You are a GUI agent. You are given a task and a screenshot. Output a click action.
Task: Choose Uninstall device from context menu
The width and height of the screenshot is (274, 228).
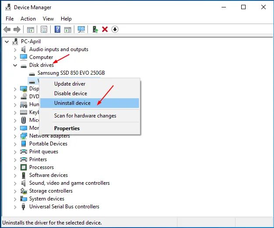coord(90,103)
